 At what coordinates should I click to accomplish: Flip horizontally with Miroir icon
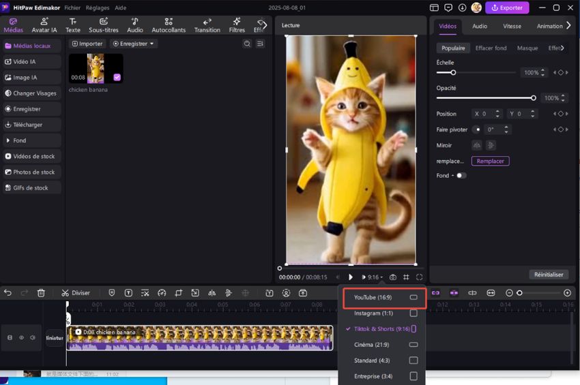click(477, 145)
